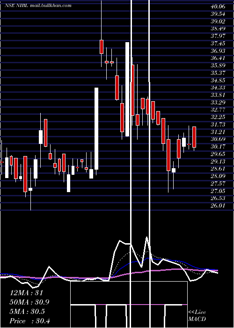Click the 31.73 price axis label
The height and width of the screenshot is (328, 234).
click(218, 125)
